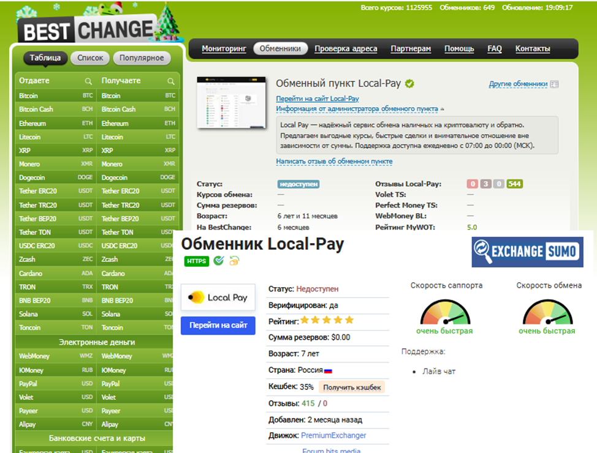Switch to the Таблица tab

point(45,58)
